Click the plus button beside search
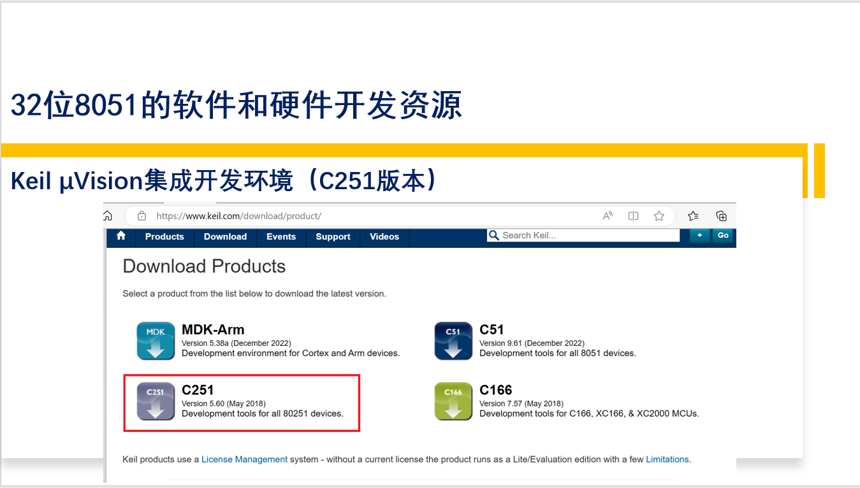The height and width of the screenshot is (488, 860). [699, 236]
